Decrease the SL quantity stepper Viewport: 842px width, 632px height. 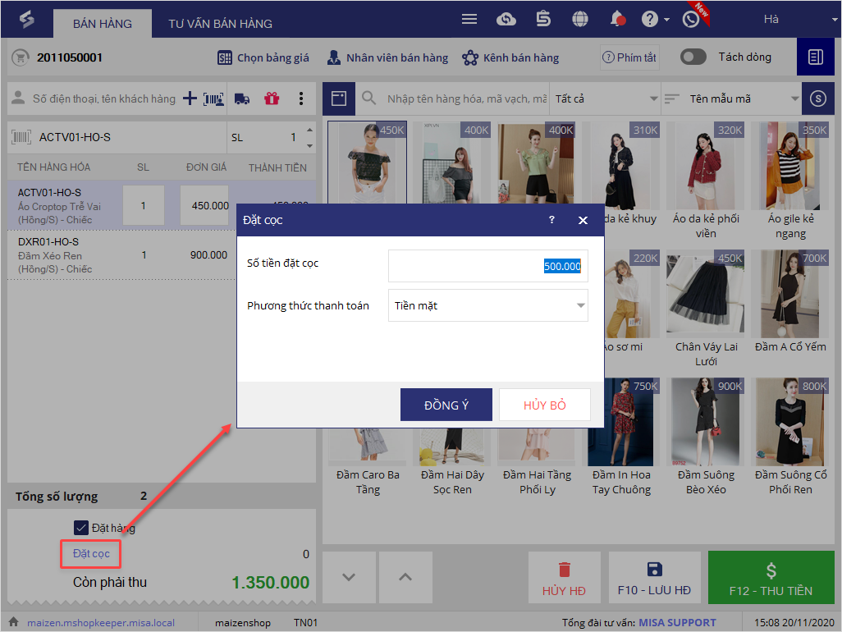[310, 145]
